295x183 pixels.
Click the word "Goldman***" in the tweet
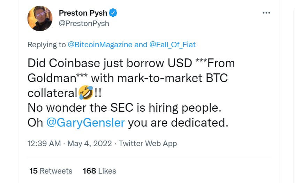58,78
